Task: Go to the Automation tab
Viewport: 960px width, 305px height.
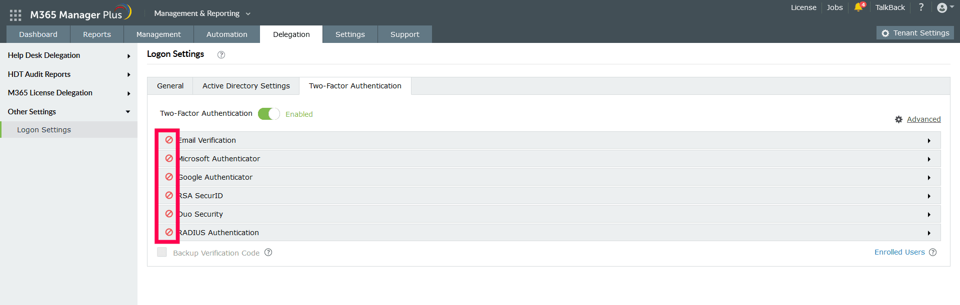Action: [226, 34]
